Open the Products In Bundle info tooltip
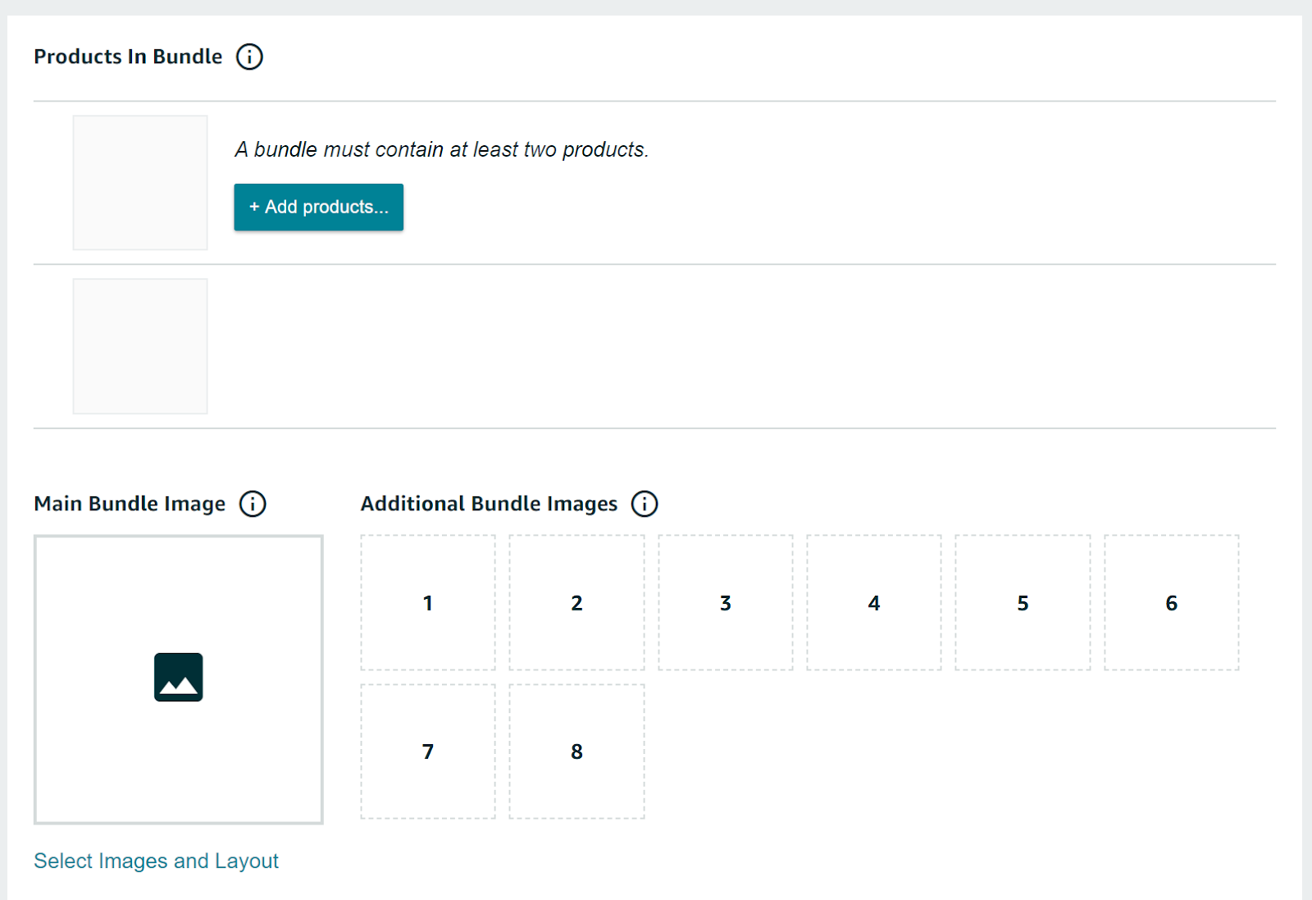 pos(249,56)
